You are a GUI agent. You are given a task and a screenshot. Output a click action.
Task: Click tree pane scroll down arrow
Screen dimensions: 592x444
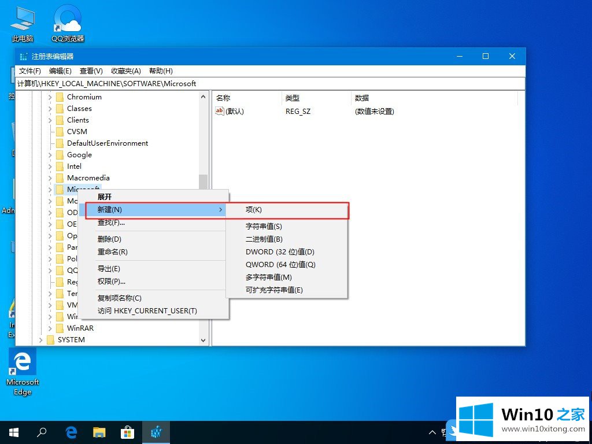(203, 340)
